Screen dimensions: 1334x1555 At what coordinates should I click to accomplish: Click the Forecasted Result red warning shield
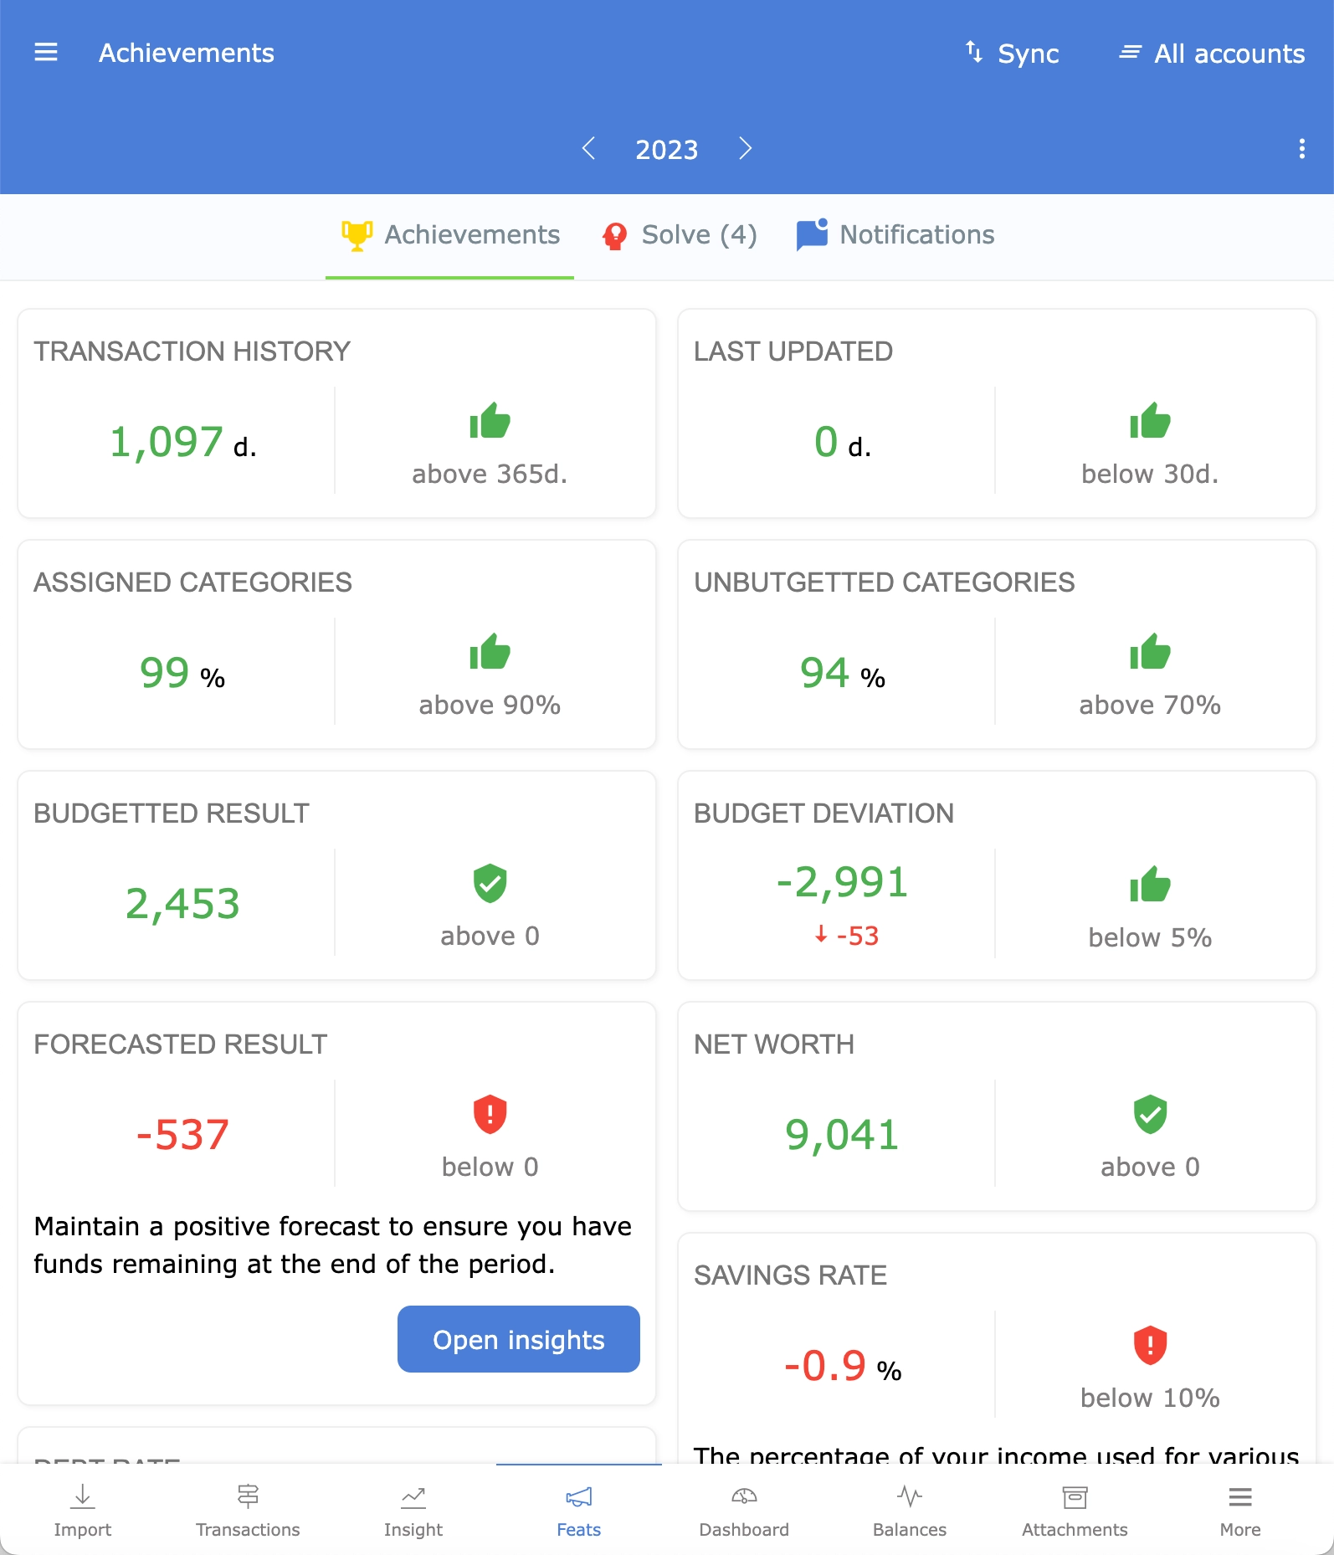point(490,1114)
